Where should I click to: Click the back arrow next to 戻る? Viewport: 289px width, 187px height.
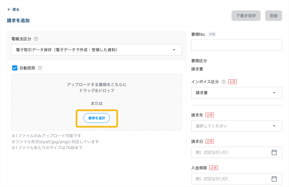9,9
